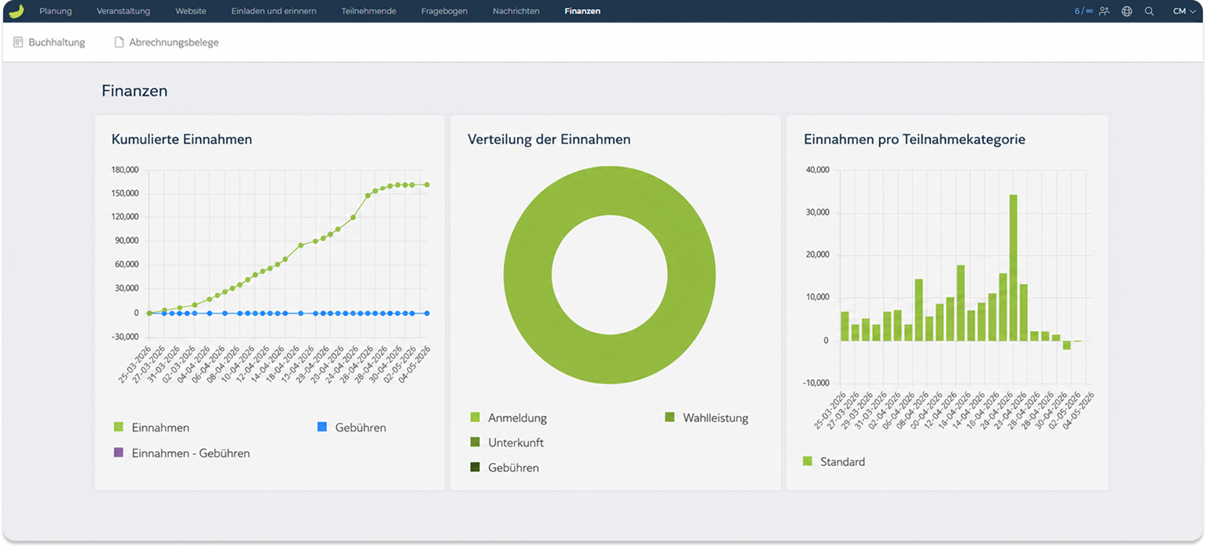1206x547 pixels.
Task: Click the tallest bar in Teilnahmekategorie chart
Action: (x=1014, y=267)
